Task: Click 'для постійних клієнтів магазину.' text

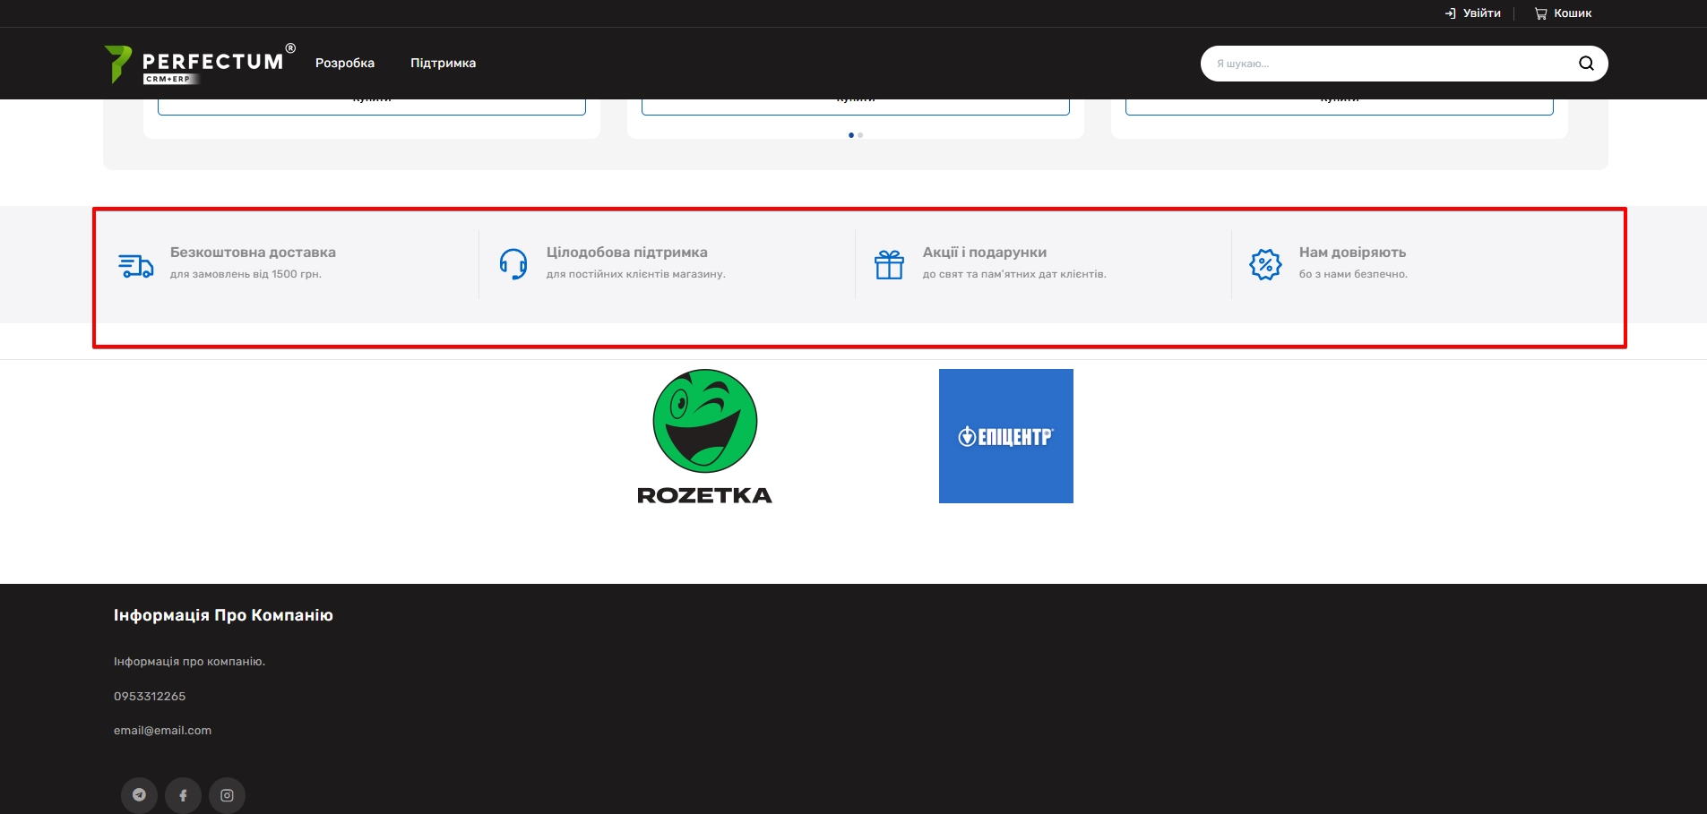Action: pyautogui.click(x=636, y=274)
